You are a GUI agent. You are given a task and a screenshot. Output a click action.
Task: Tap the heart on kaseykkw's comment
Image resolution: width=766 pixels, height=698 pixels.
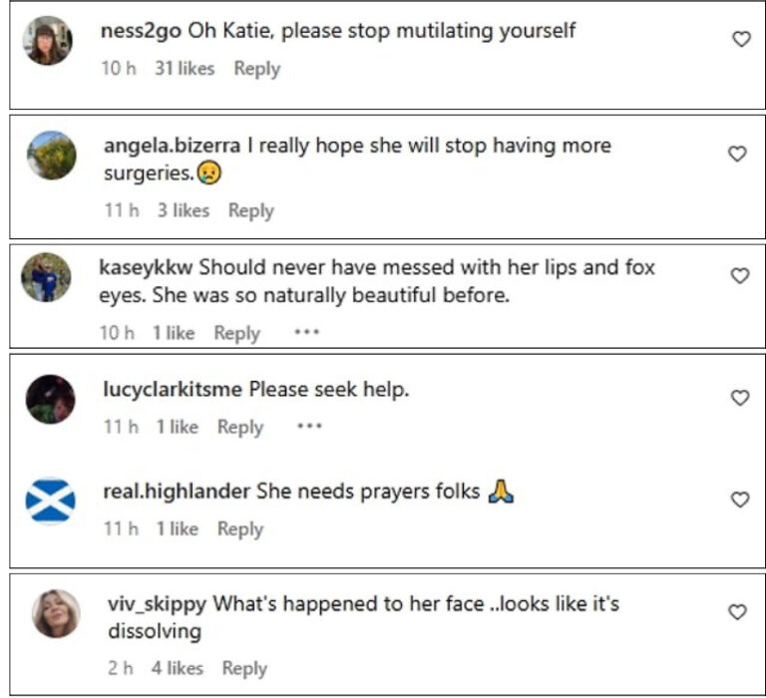(x=740, y=276)
